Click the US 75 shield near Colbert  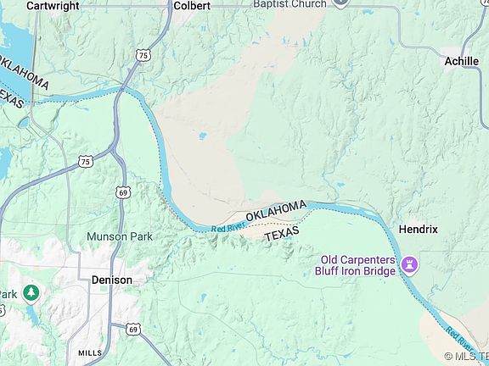[143, 56]
